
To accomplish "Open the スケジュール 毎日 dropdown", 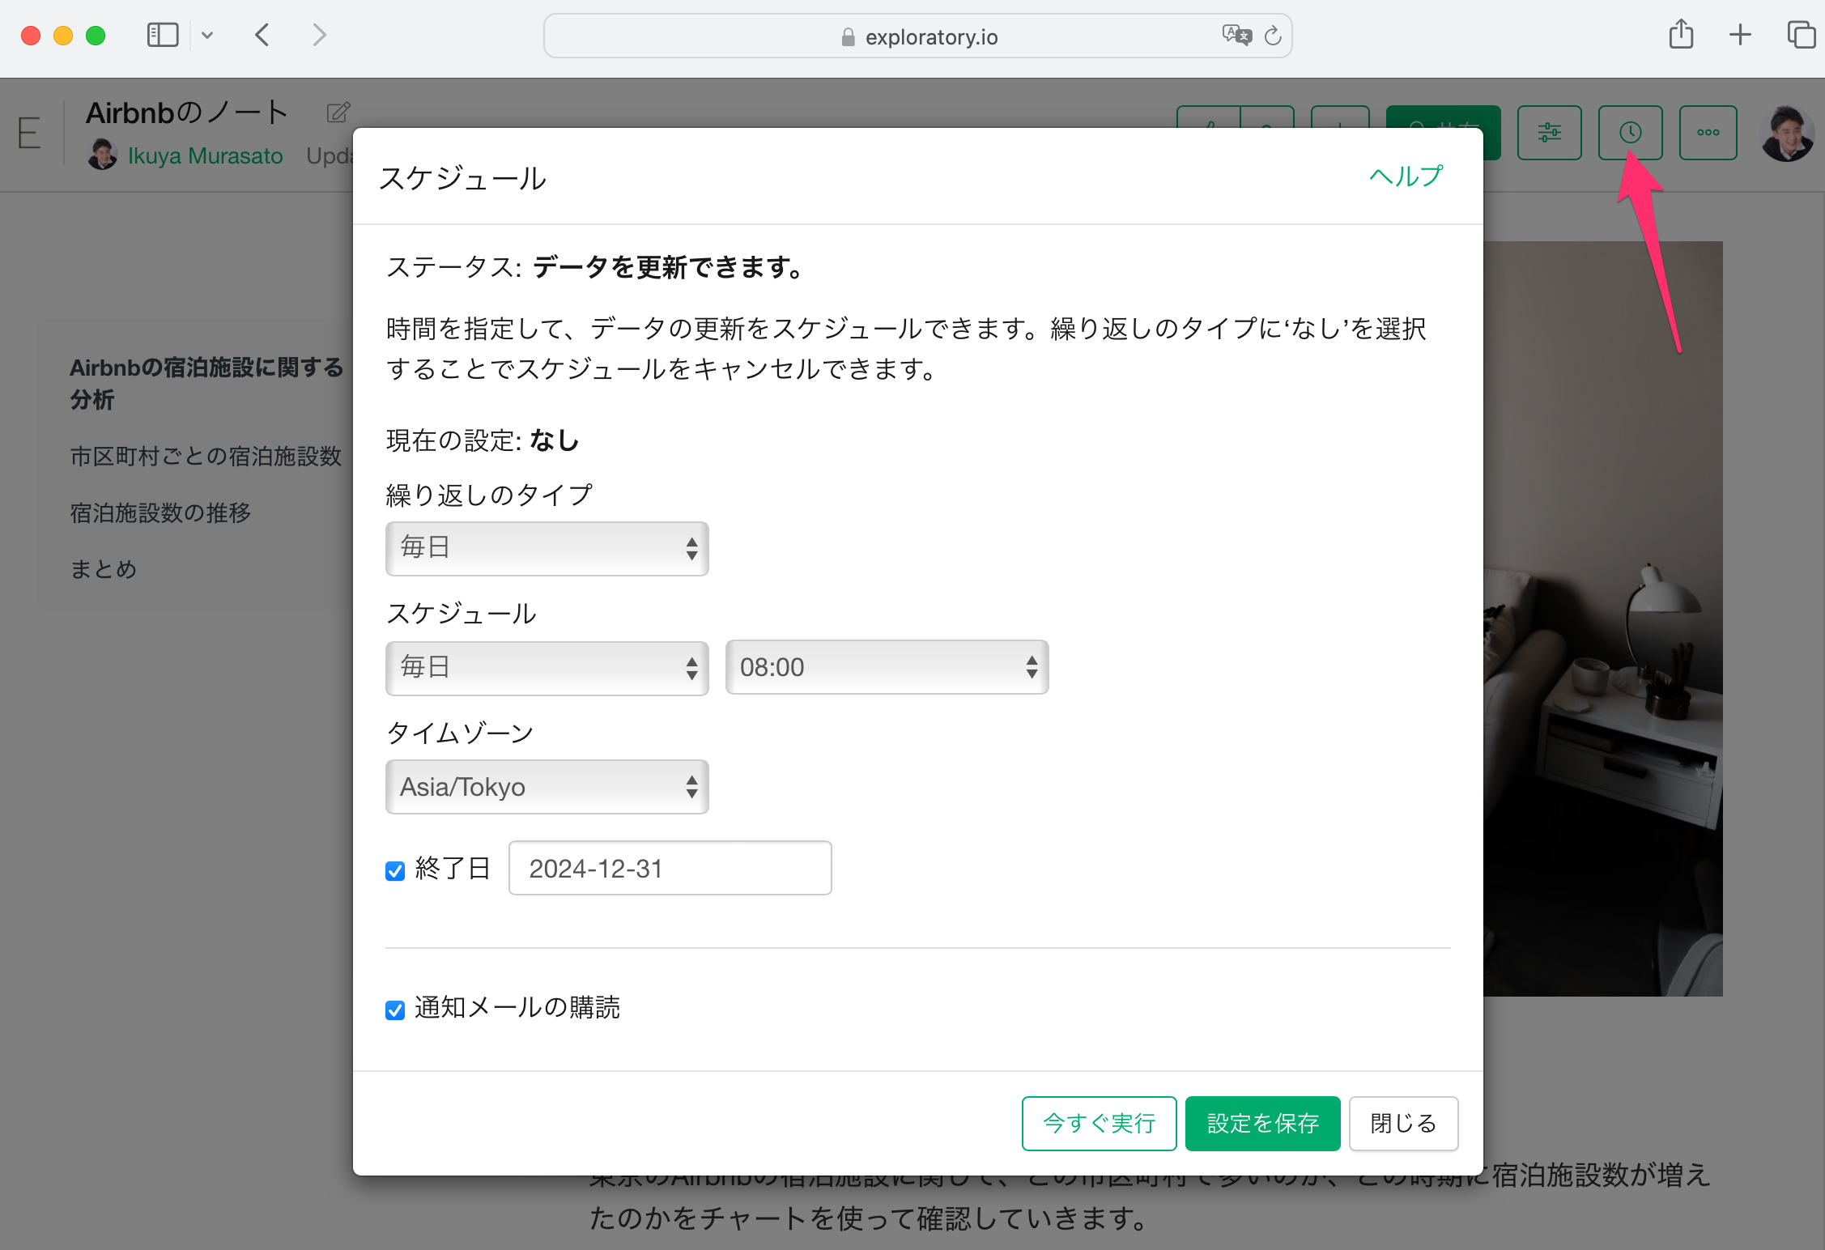I will pyautogui.click(x=547, y=667).
